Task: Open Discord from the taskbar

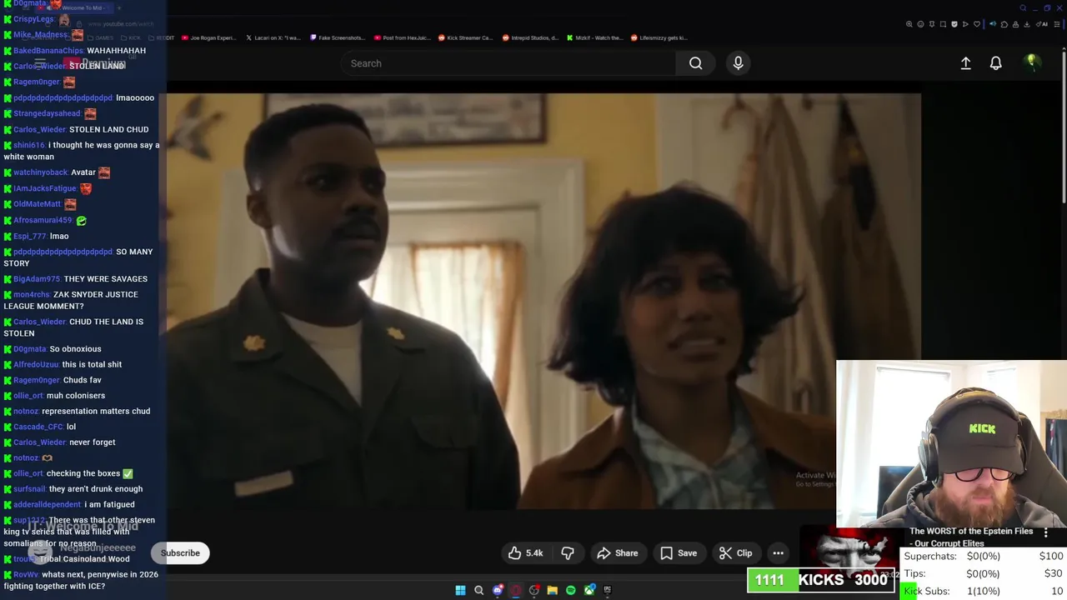Action: click(498, 590)
